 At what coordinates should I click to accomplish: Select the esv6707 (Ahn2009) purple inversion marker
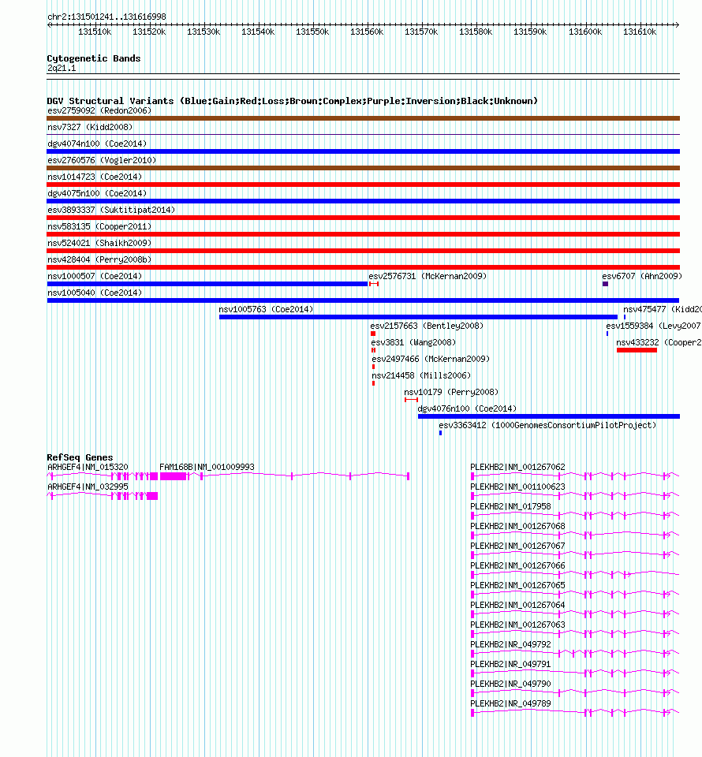click(x=606, y=284)
